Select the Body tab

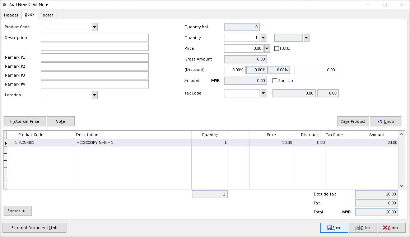pyautogui.click(x=29, y=15)
